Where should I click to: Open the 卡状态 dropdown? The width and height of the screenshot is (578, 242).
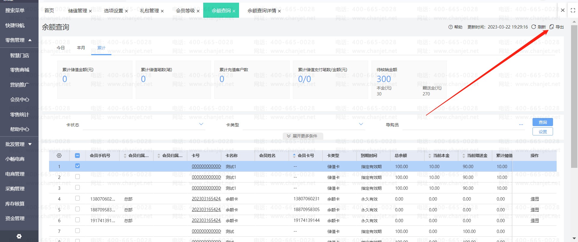coord(201,124)
